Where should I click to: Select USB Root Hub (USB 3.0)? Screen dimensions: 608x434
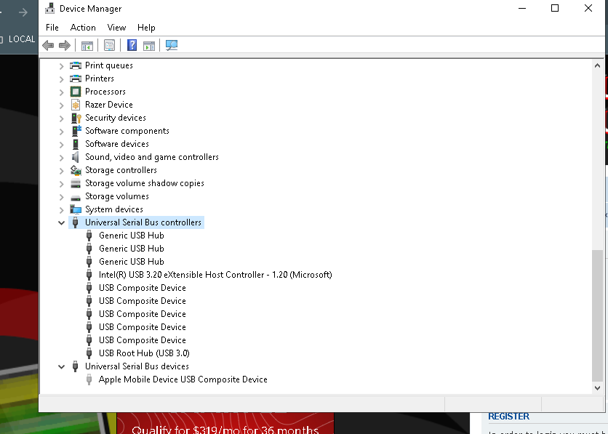tap(144, 353)
